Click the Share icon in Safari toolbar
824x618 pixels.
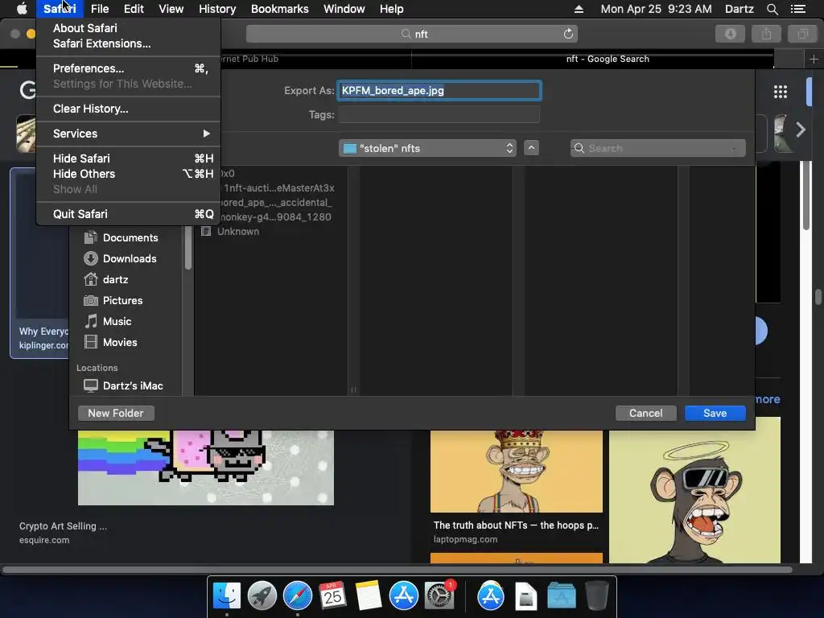click(766, 34)
